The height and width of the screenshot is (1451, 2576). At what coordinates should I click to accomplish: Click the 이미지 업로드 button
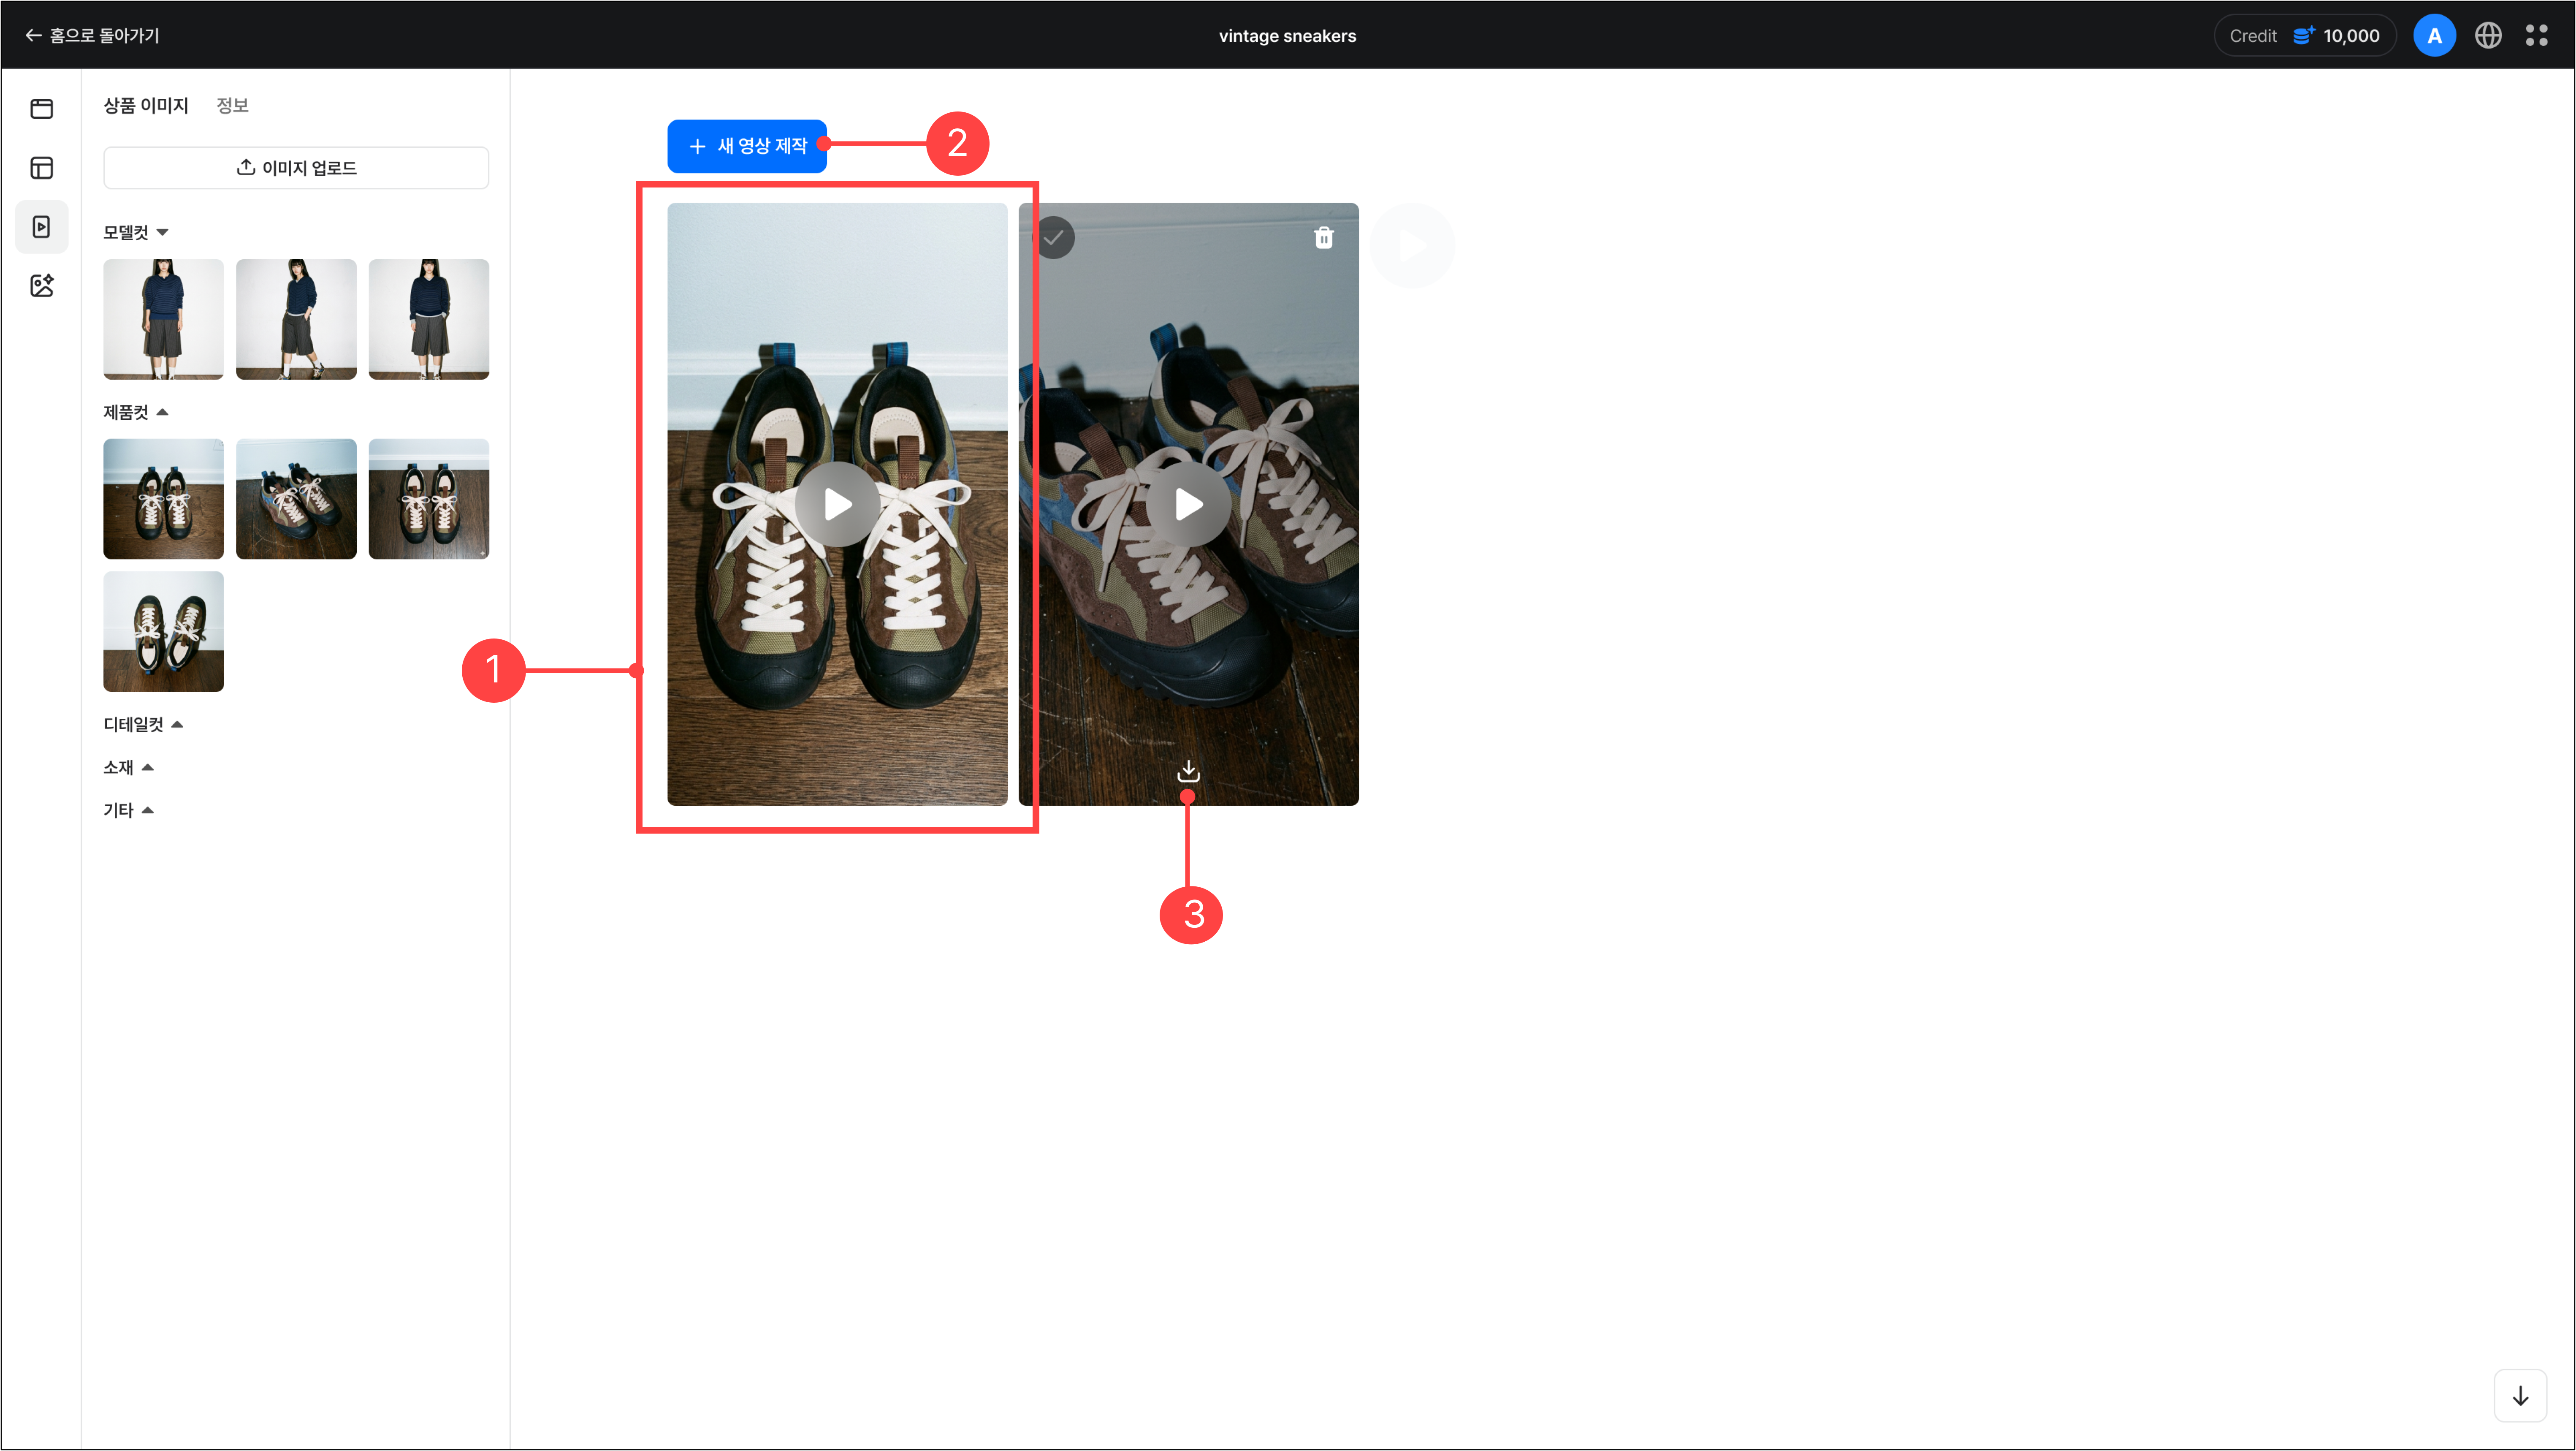click(x=296, y=168)
